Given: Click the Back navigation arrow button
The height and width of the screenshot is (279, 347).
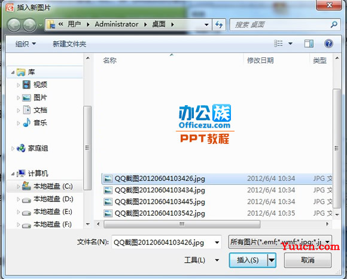Looking at the screenshot, I should [14, 24].
